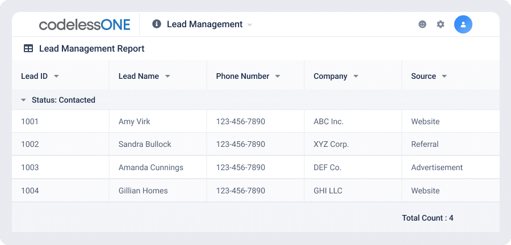The height and width of the screenshot is (245, 511).
Task: Select lead ID 1001 cell
Action: (60, 121)
